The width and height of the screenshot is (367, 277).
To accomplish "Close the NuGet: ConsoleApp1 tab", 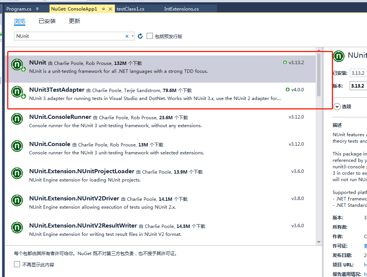I will pyautogui.click(x=110, y=9).
